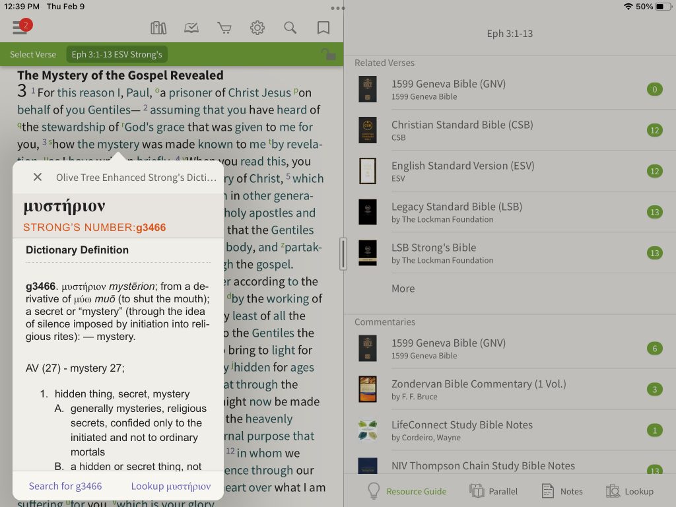Tap the word "prisoner" in verse 1

click(190, 92)
